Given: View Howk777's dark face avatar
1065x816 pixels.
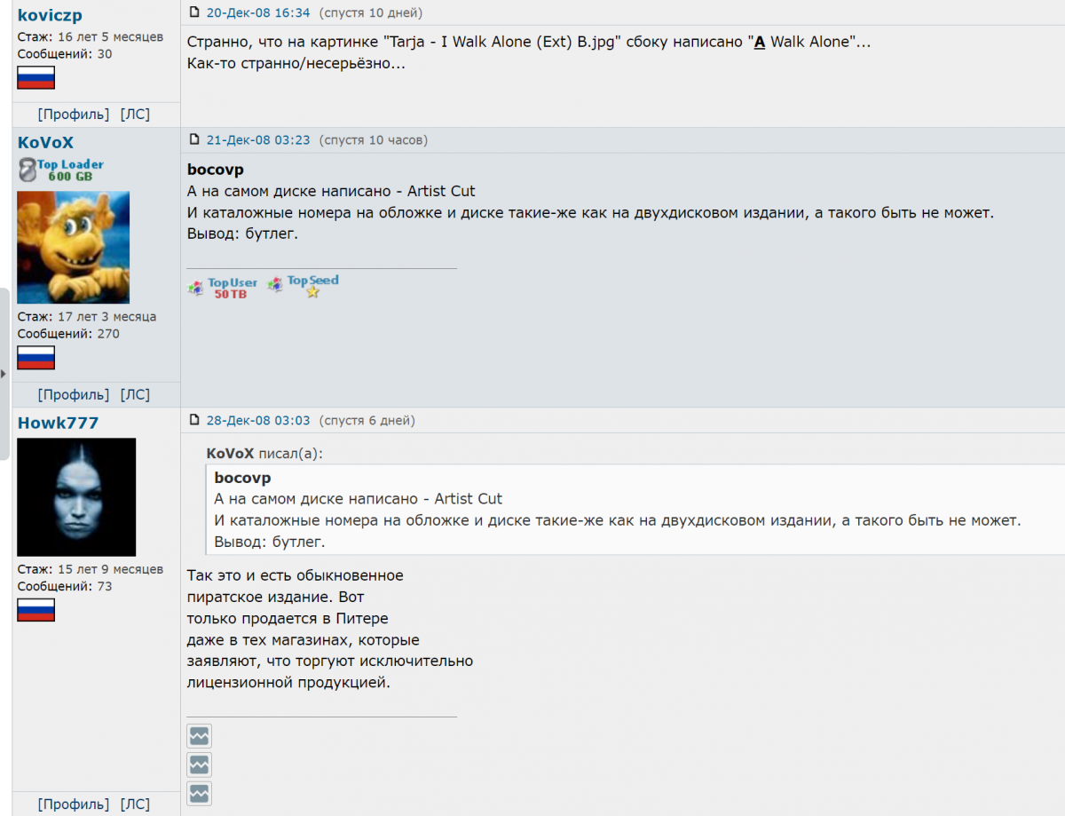Looking at the screenshot, I should point(76,497).
